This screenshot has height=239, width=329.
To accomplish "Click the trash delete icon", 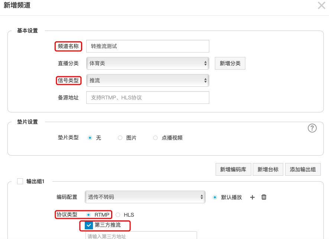I will pos(264,197).
